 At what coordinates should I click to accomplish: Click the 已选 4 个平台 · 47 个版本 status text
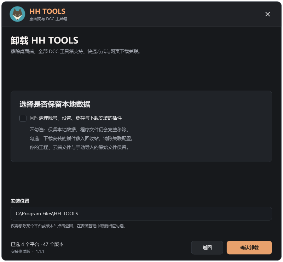pos(37,244)
